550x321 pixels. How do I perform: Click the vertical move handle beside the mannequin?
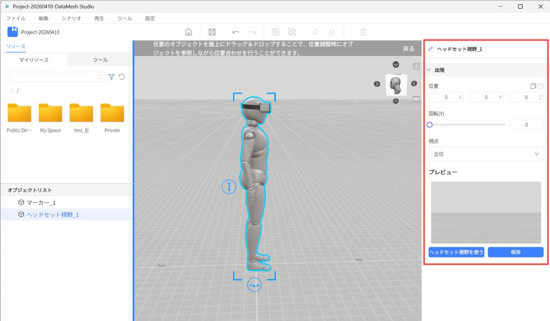(x=229, y=187)
